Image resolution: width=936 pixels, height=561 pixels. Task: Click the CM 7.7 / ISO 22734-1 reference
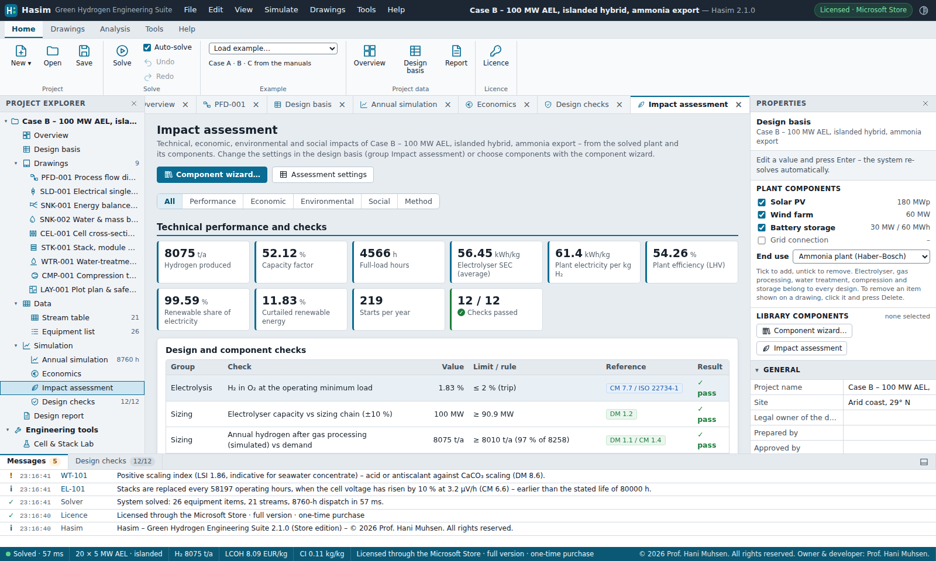(644, 388)
